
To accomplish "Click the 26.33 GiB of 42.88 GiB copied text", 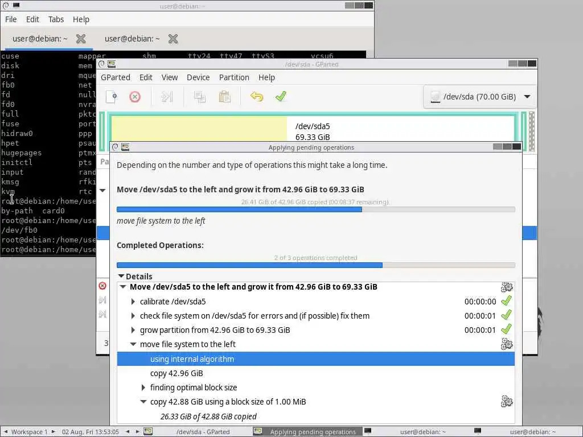I will pyautogui.click(x=208, y=417).
